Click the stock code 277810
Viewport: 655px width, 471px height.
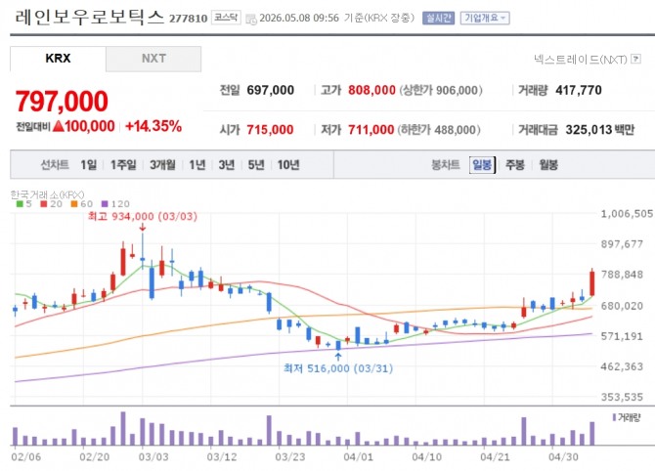[x=188, y=19]
